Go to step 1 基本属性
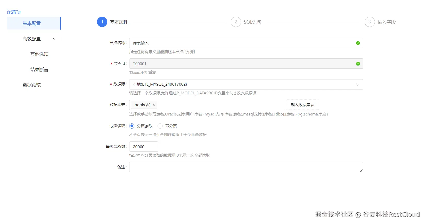The width and height of the screenshot is (426, 224). click(113, 22)
